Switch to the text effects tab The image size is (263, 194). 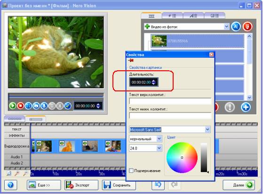(x=193, y=16)
